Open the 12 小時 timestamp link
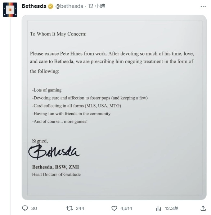The width and height of the screenshot is (211, 215). pos(96,6)
